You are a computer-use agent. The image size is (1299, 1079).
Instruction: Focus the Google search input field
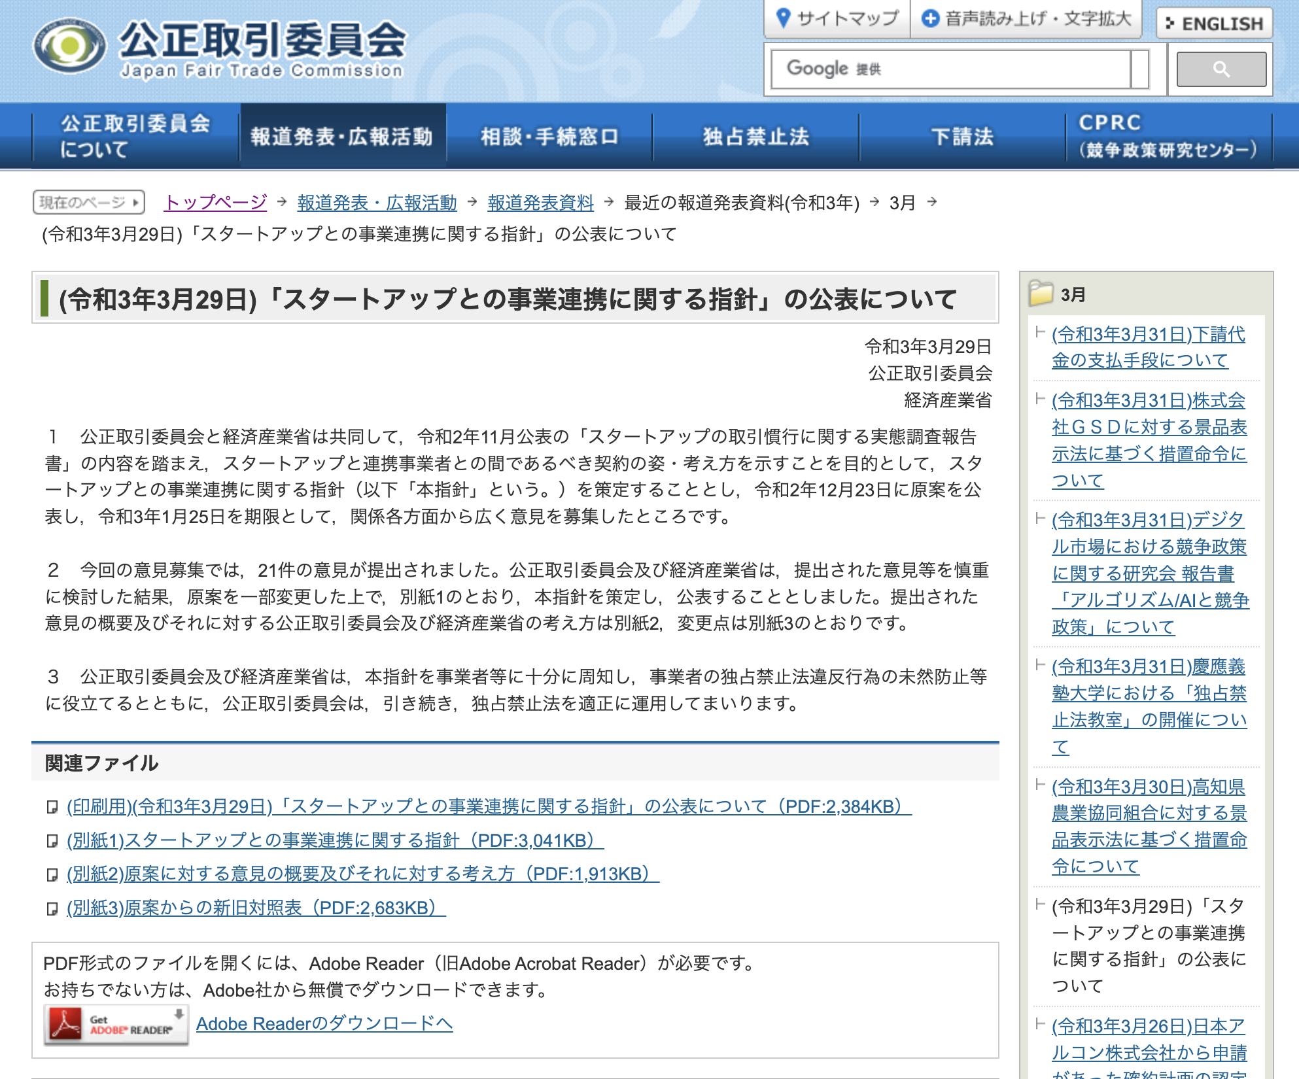[952, 69]
